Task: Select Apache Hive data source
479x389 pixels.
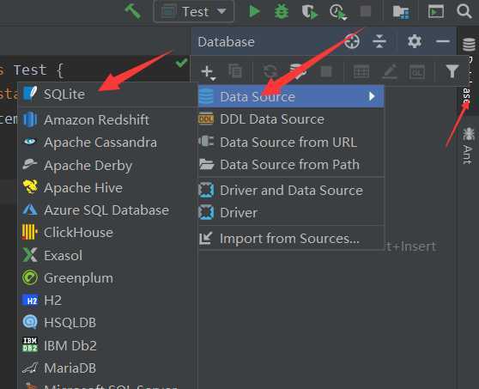Action: pos(107,187)
